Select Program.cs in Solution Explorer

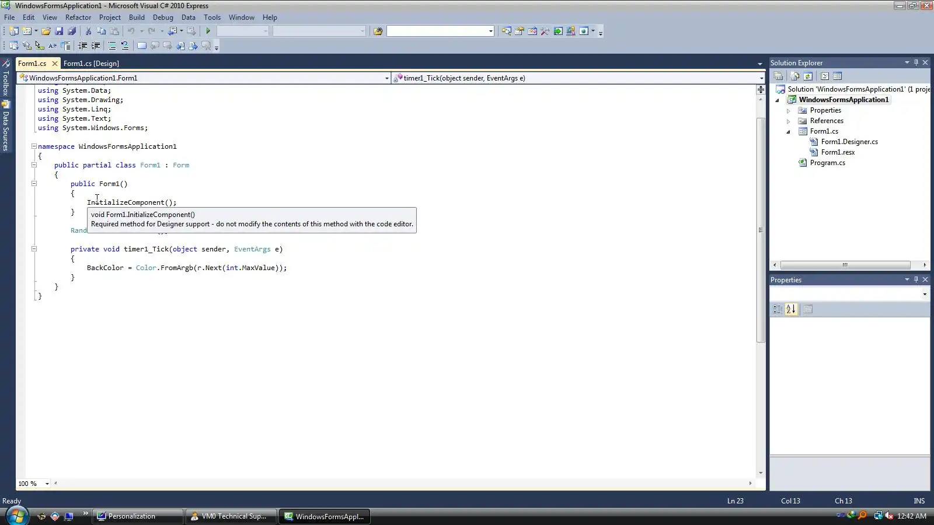(827, 163)
